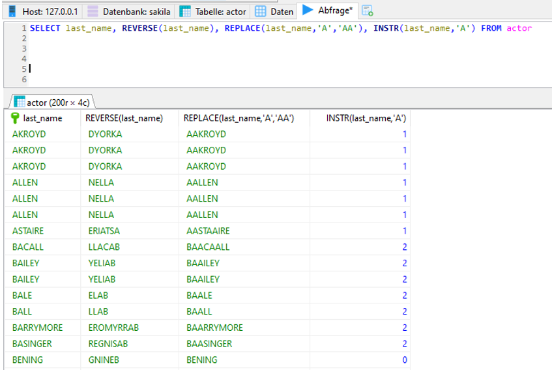Click the INSTR(last_name,'A') column header
Screen dimensions: 552x370
366,118
